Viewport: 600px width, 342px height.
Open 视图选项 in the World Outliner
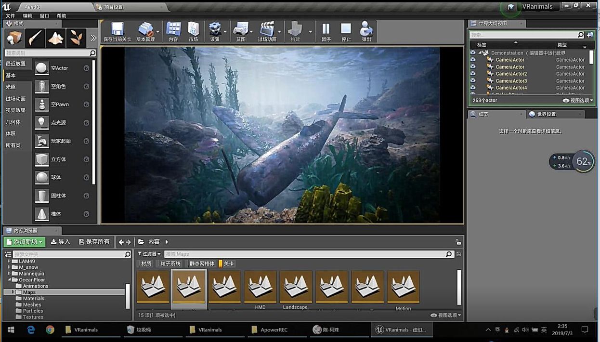pyautogui.click(x=578, y=100)
